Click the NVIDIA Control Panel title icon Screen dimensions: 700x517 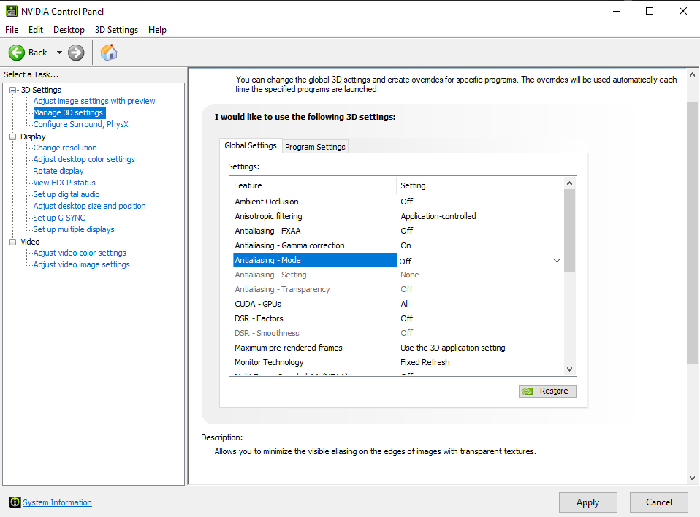pos(12,11)
